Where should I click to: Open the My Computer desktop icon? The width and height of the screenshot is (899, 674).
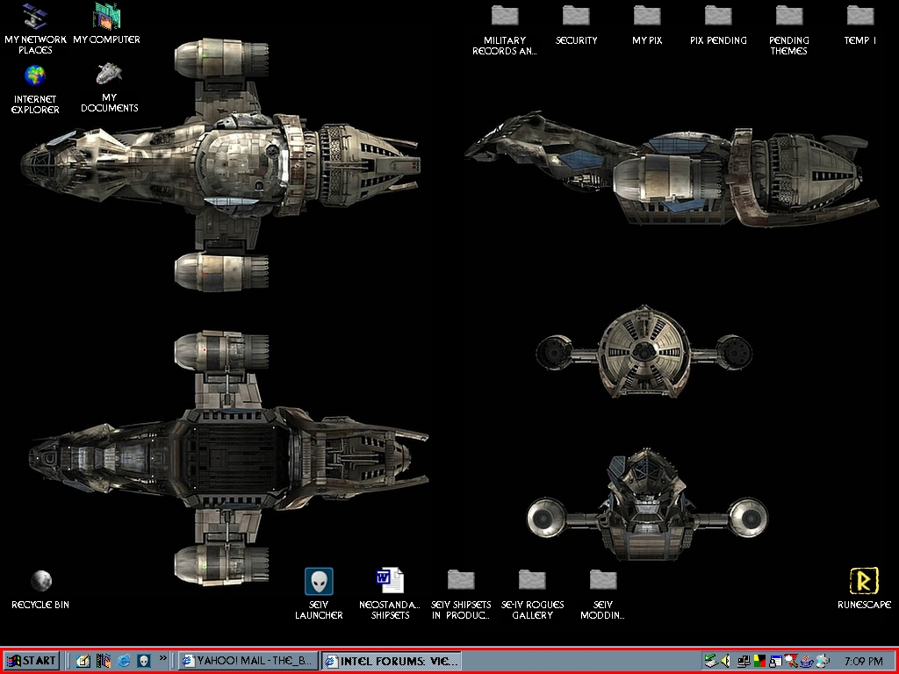tap(106, 16)
